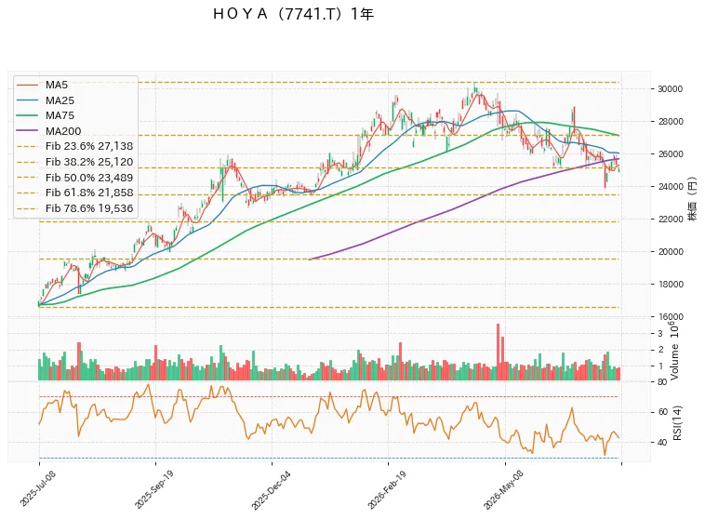The height and width of the screenshot is (519, 705).
Task: Click the 2025-Jul-08 date label
Action: pyautogui.click(x=38, y=489)
